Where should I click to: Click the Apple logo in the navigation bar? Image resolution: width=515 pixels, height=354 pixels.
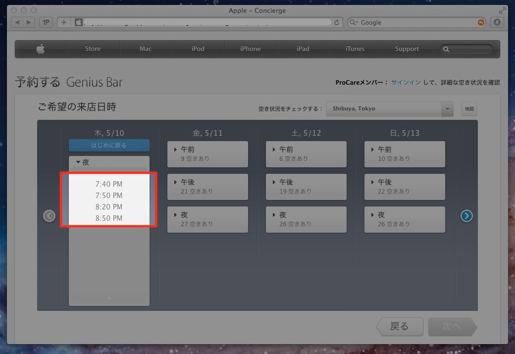point(41,49)
